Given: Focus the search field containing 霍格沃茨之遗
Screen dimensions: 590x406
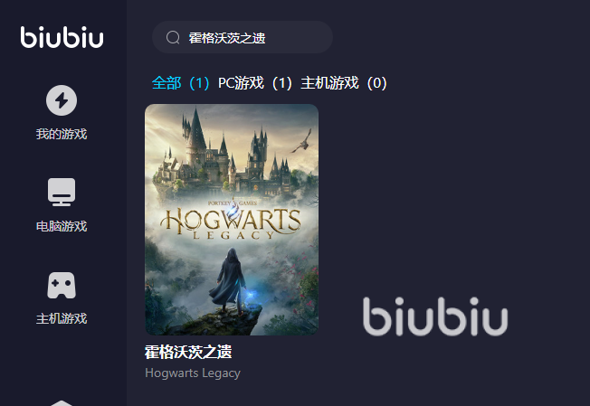Looking at the screenshot, I should 243,37.
